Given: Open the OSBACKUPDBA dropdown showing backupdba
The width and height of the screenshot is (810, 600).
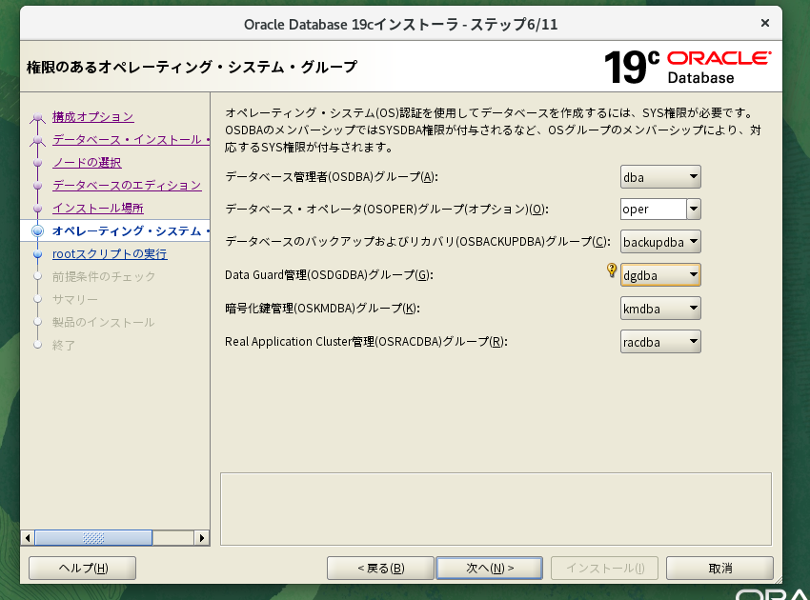Looking at the screenshot, I should tap(660, 242).
